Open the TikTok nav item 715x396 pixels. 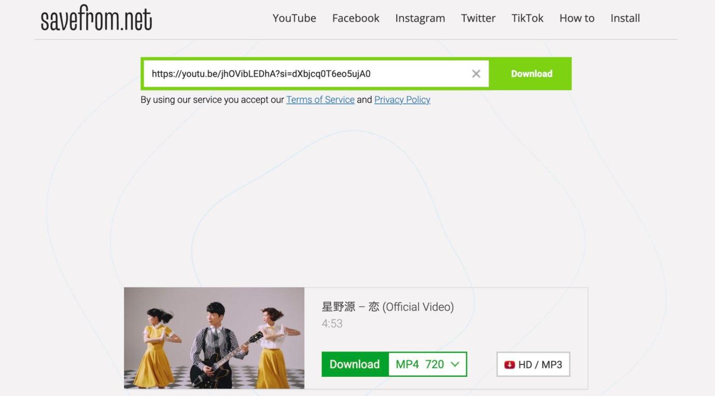tap(527, 18)
